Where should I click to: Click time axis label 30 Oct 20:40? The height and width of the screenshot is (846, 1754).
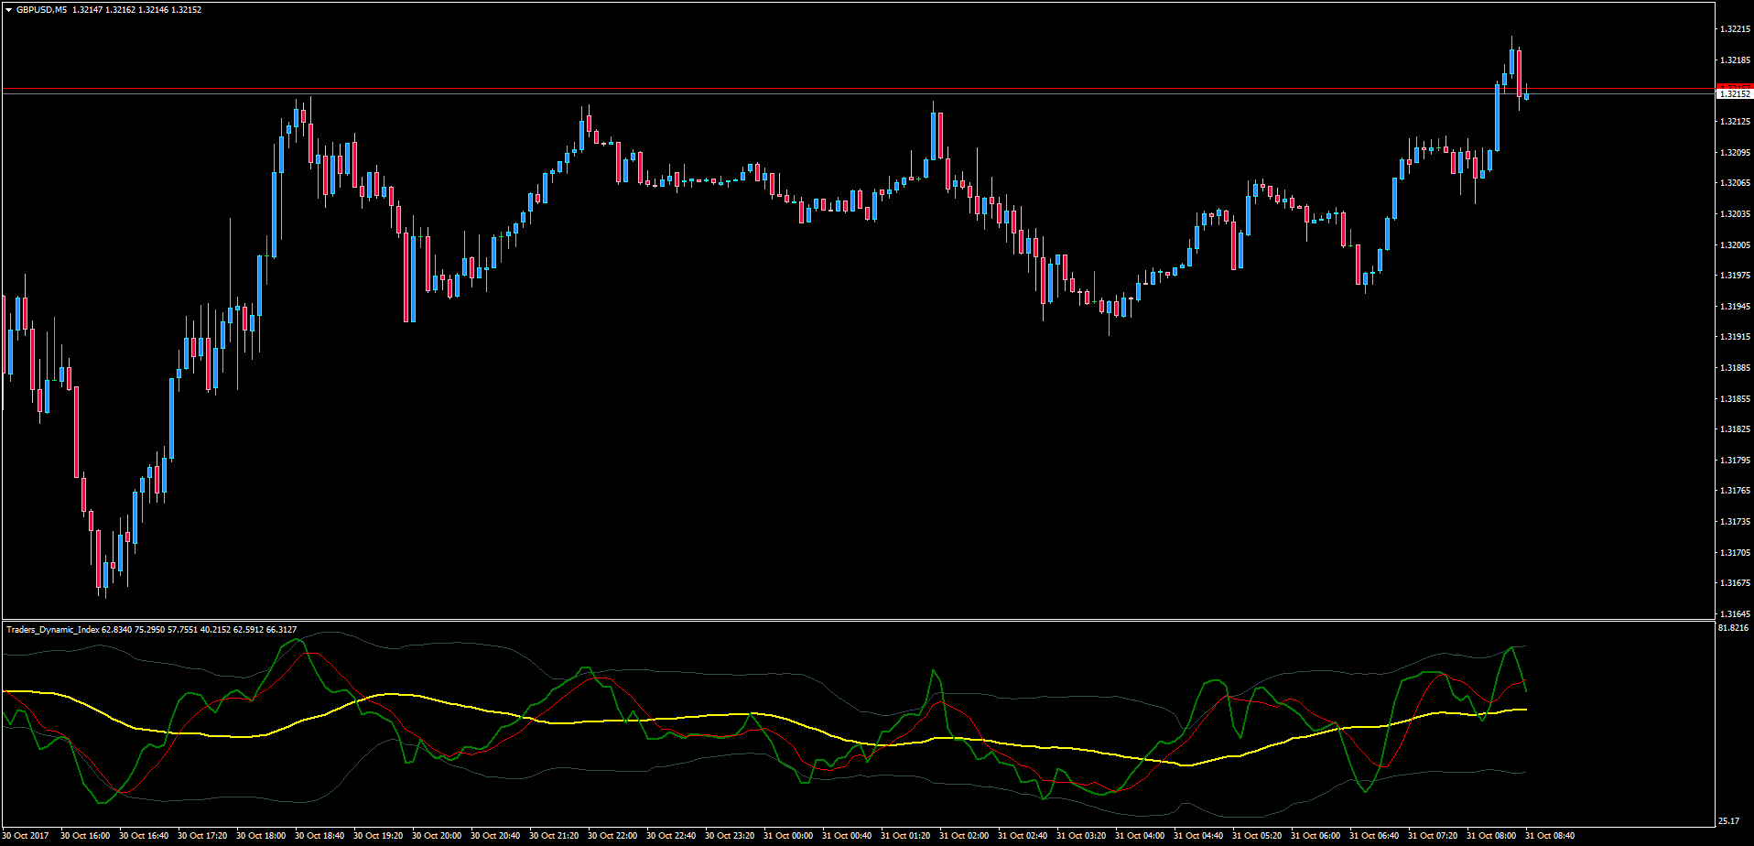pyautogui.click(x=495, y=836)
